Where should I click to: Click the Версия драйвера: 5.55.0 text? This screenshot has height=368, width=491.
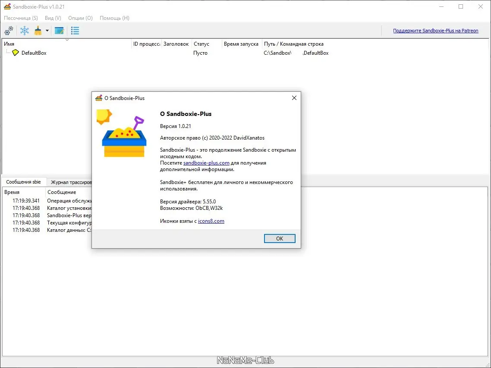pyautogui.click(x=188, y=202)
